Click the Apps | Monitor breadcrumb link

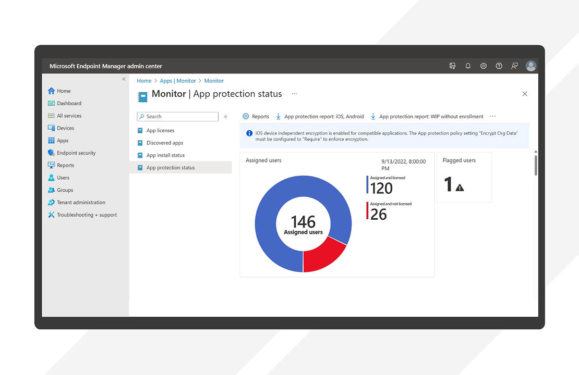pyautogui.click(x=178, y=81)
